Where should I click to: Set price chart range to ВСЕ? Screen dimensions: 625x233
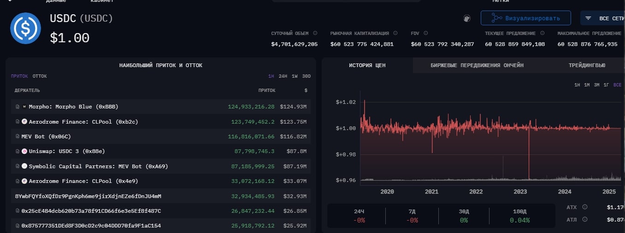click(617, 85)
